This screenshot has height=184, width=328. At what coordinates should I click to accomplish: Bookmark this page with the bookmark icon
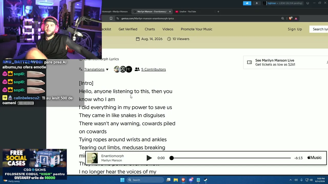tap(111, 18)
